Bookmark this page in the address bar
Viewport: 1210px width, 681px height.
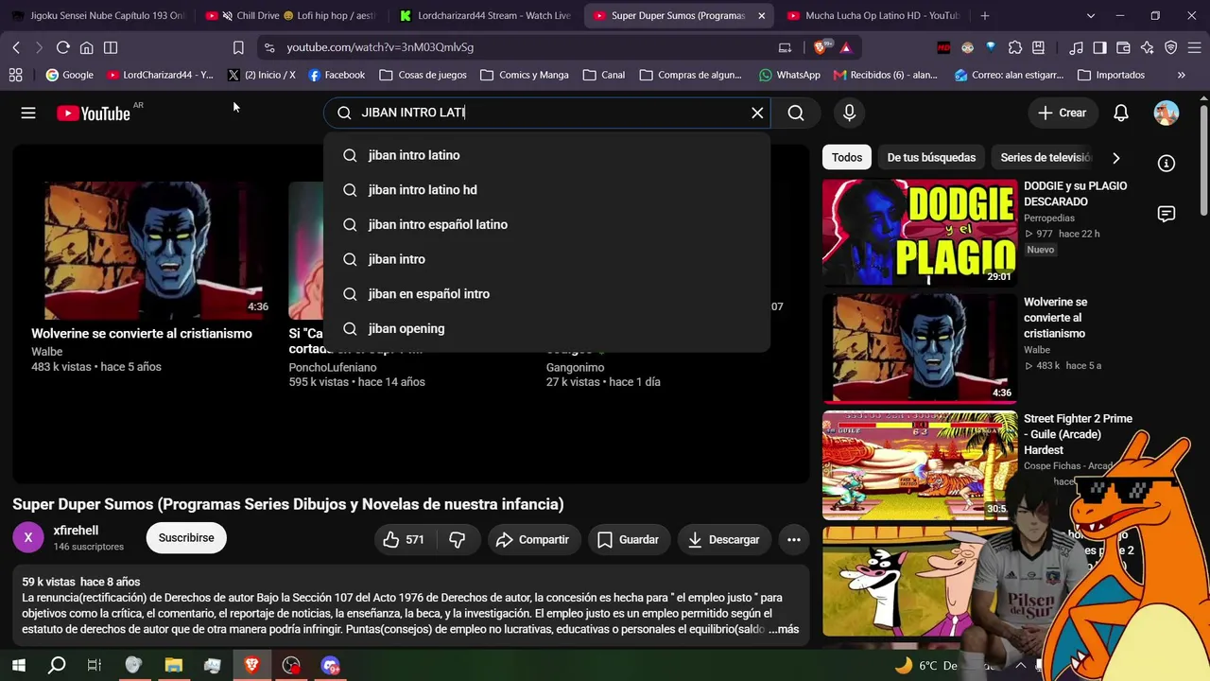tap(238, 47)
